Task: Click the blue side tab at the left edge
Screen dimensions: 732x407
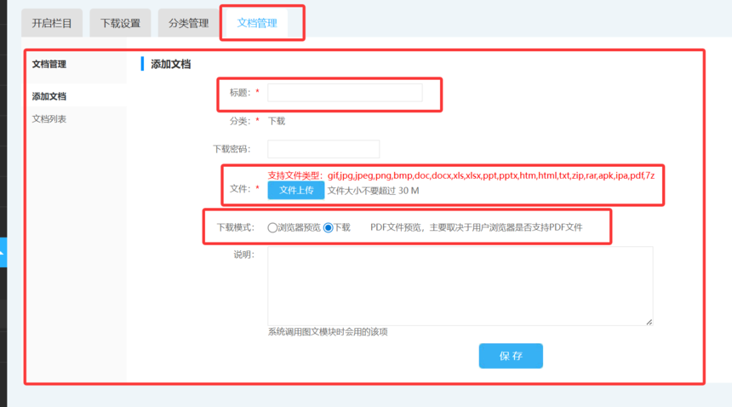Action: [3, 252]
